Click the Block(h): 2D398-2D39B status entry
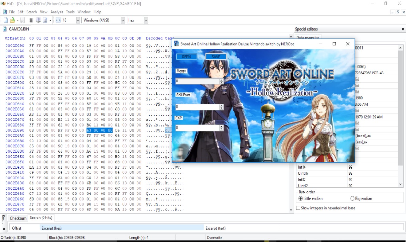The height and width of the screenshot is (242, 406). [67, 238]
